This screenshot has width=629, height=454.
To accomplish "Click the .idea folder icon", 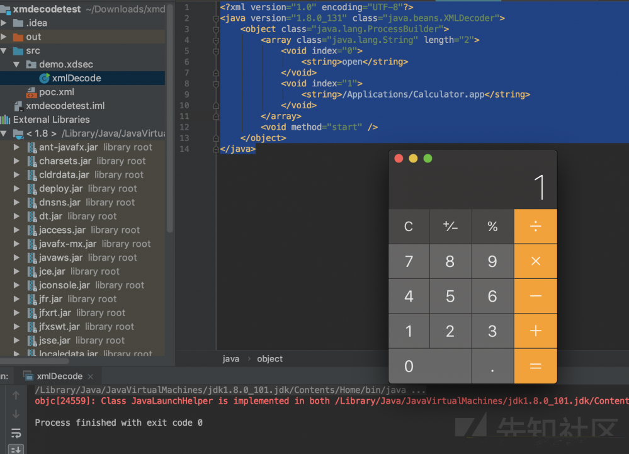I will point(18,23).
